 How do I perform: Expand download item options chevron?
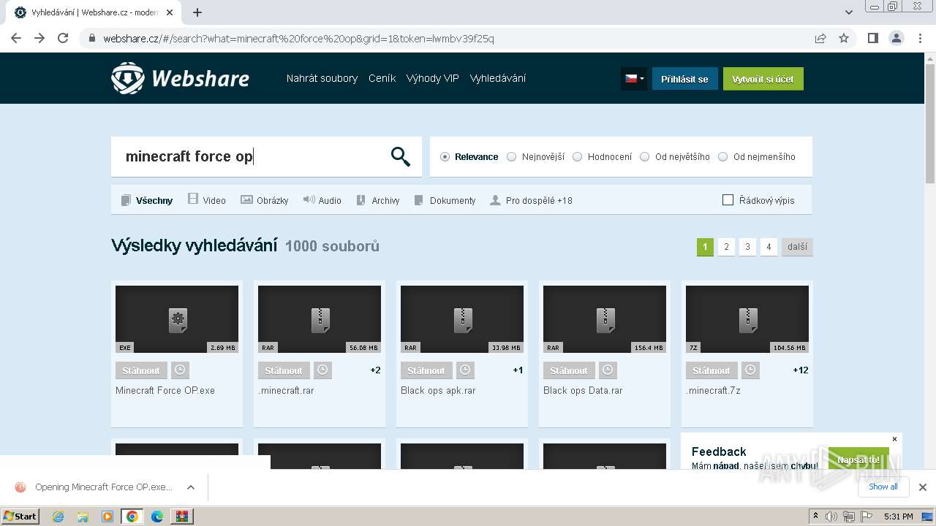tap(191, 487)
